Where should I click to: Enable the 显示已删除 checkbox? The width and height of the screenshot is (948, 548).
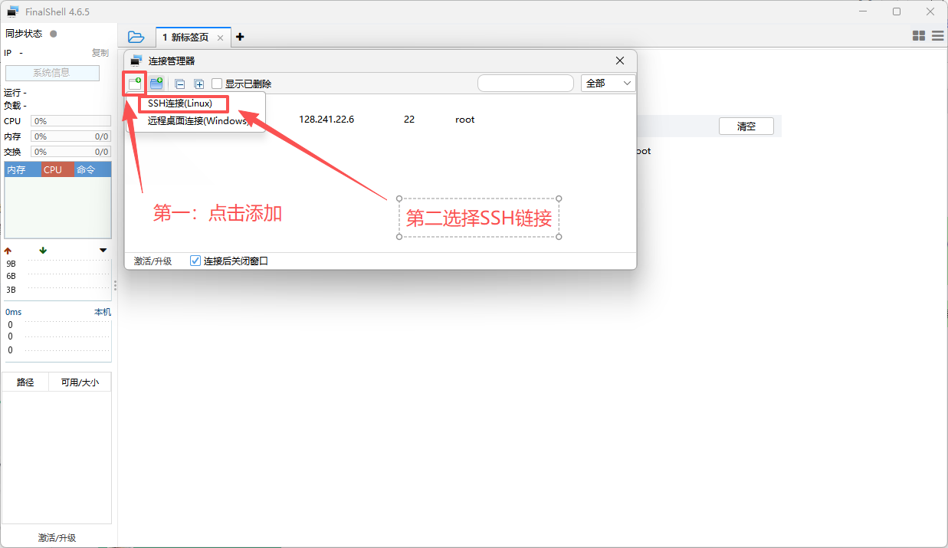point(217,84)
